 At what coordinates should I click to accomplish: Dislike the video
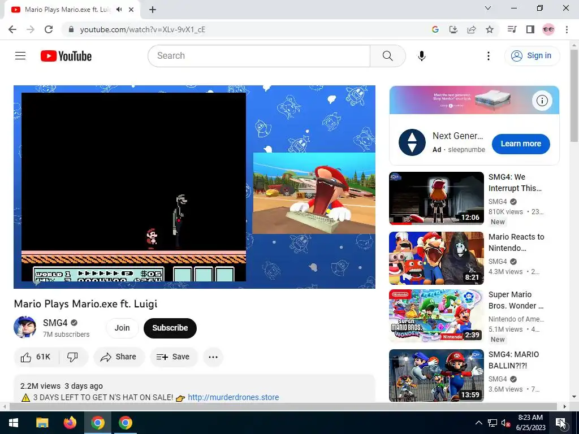click(73, 357)
